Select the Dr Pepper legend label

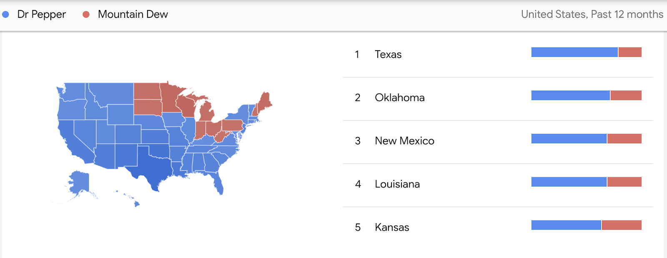point(42,15)
